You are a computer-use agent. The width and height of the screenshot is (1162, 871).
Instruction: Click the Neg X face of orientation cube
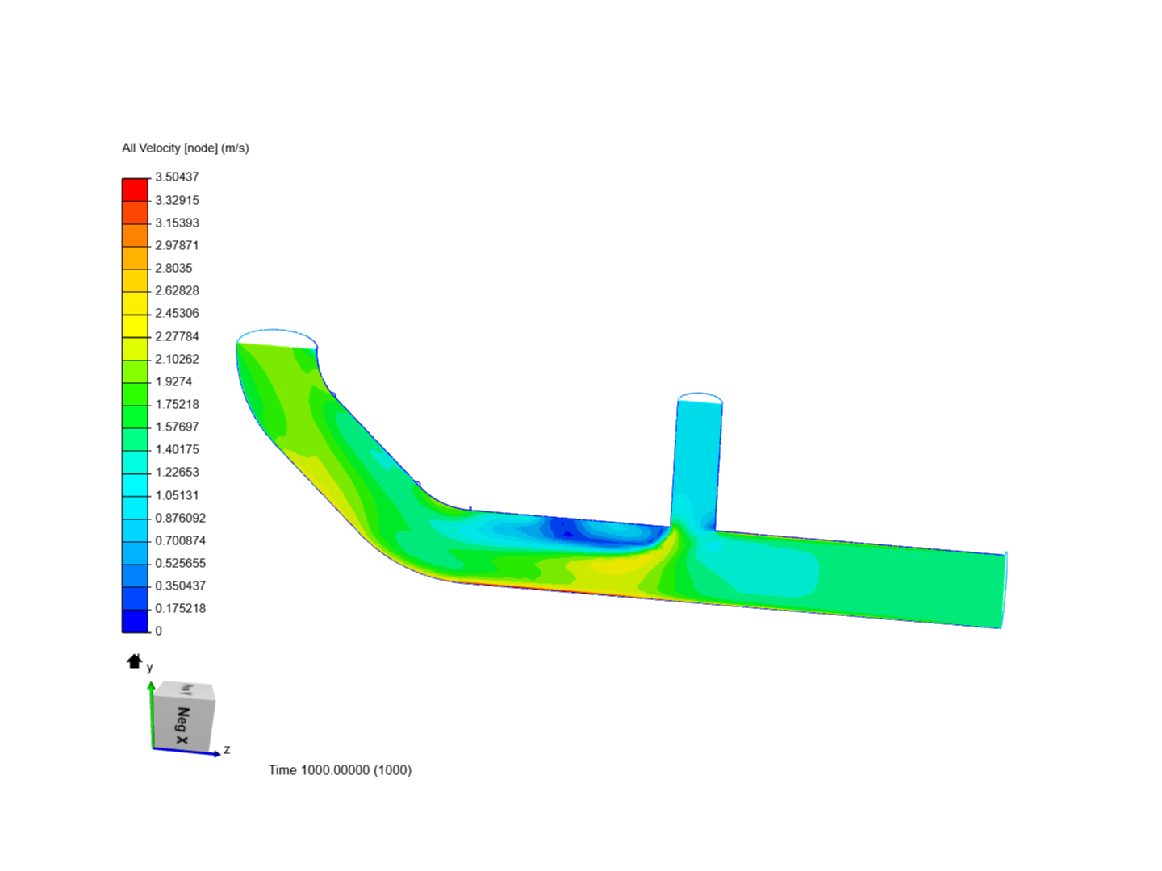coord(182,724)
